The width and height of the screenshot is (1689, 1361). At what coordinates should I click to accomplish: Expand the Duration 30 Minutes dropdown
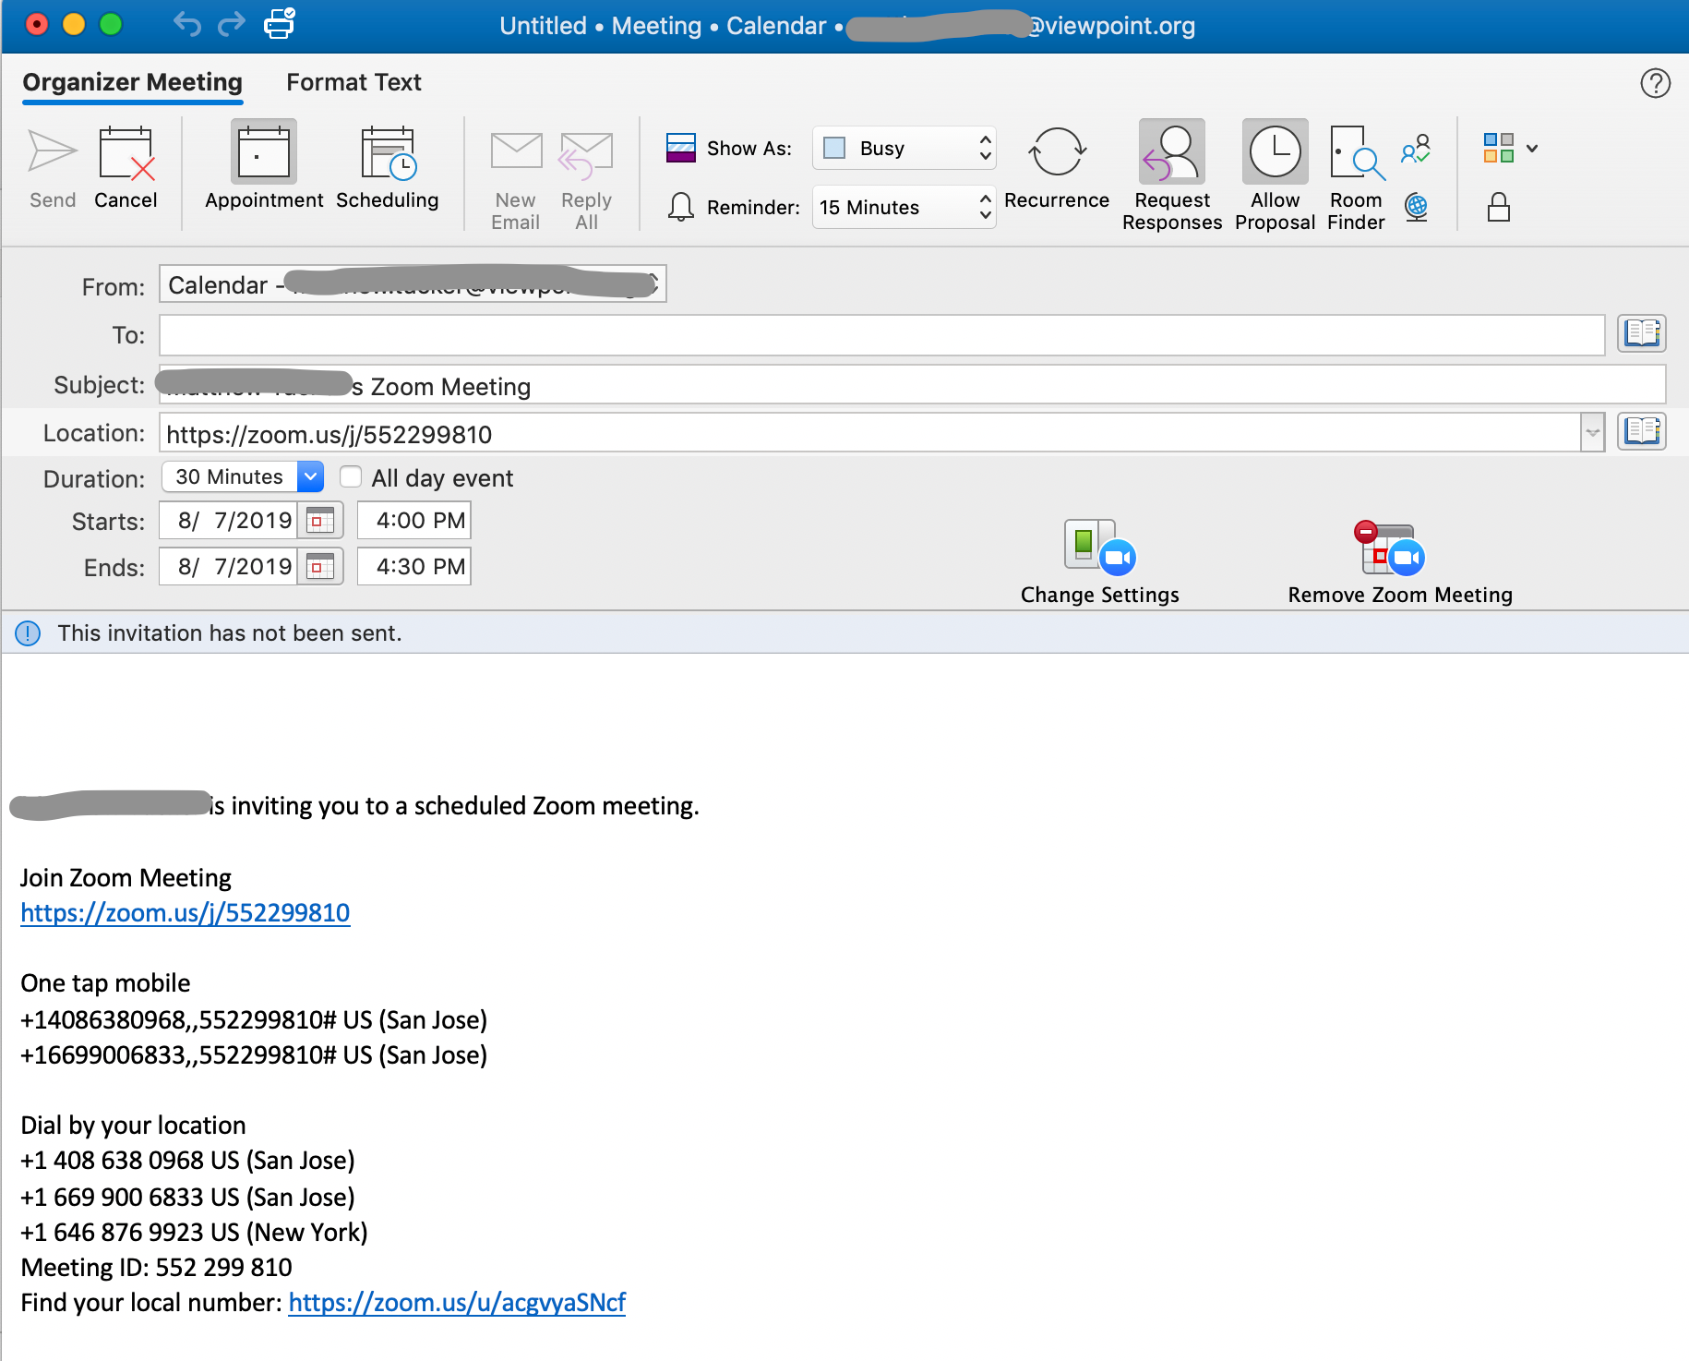[311, 477]
